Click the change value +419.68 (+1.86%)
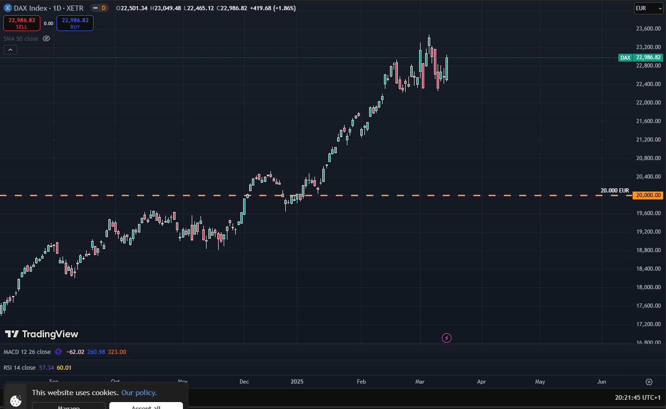666x409 pixels. (x=273, y=8)
